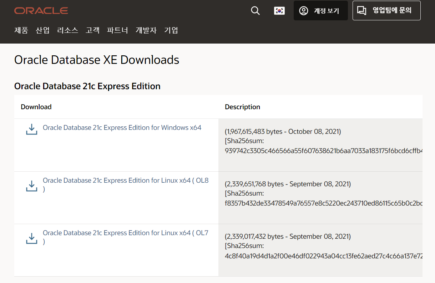Click the 2,339,651,768 bytes September 08 text
Viewport: 435px width, 283px height.
click(288, 184)
